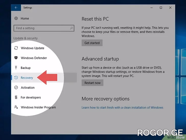This screenshot has height=140, width=186.
Task: Click the Windows Insider Program person icon
Action: (x=16, y=107)
